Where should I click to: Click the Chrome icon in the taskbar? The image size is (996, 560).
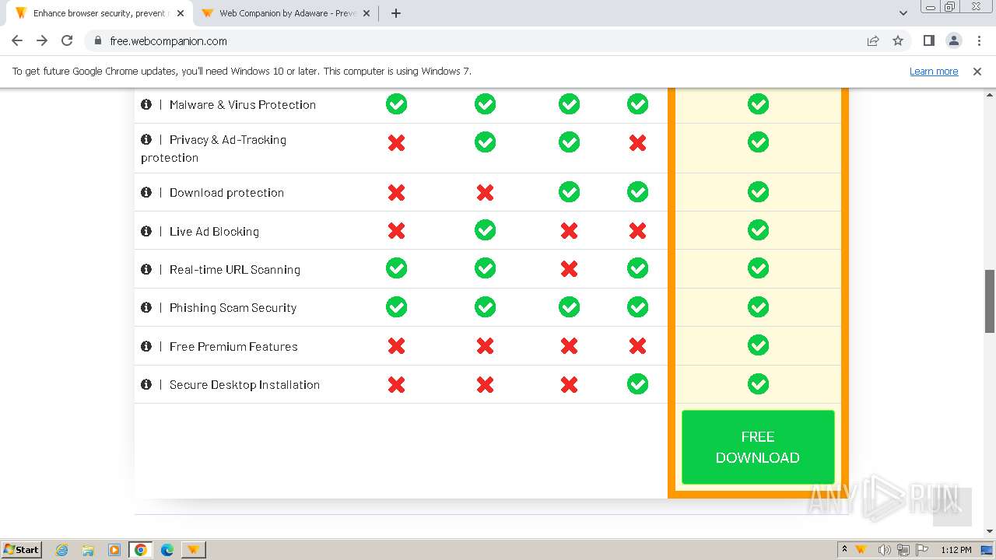(141, 550)
